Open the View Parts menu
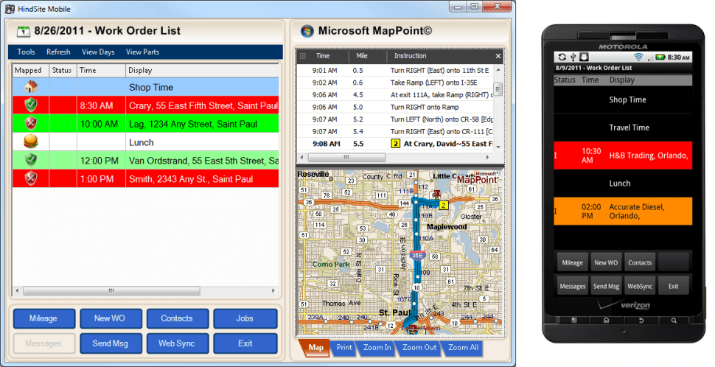 pyautogui.click(x=143, y=52)
